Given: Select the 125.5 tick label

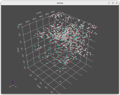Looking at the screenshot, I should 53,12.
